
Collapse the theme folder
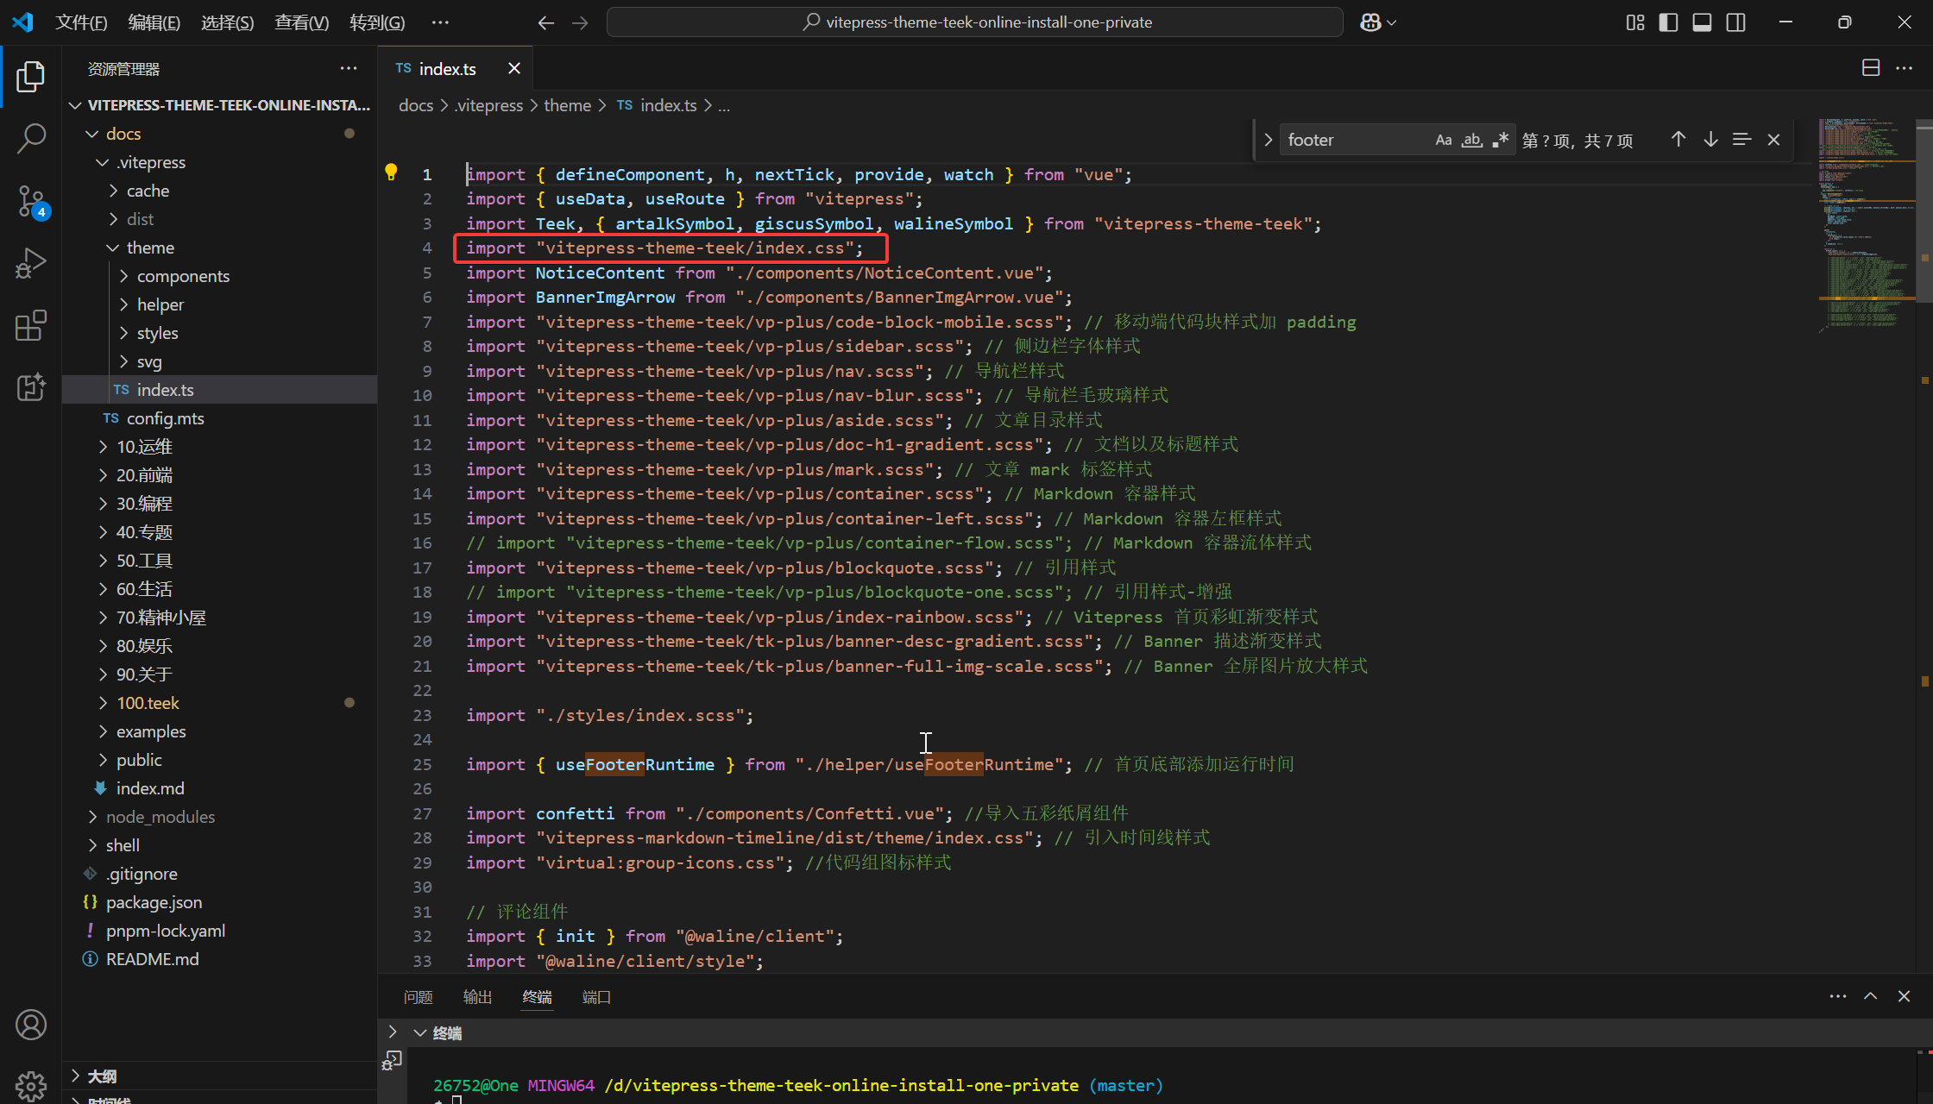click(113, 248)
